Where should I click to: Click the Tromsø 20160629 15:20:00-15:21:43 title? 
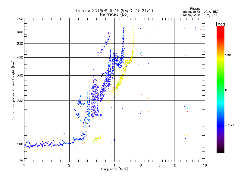(114, 10)
